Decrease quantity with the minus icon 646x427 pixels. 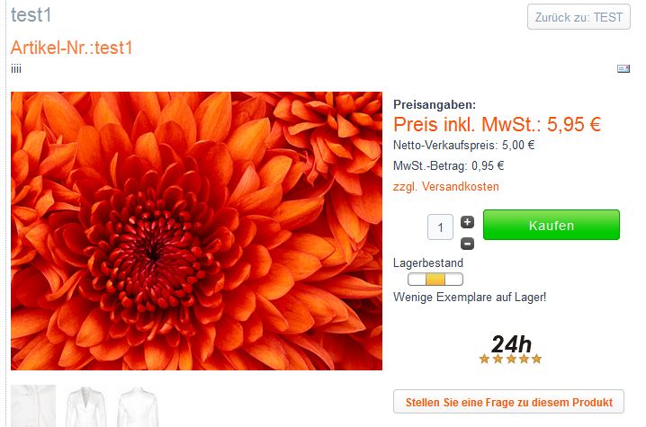pyautogui.click(x=467, y=244)
